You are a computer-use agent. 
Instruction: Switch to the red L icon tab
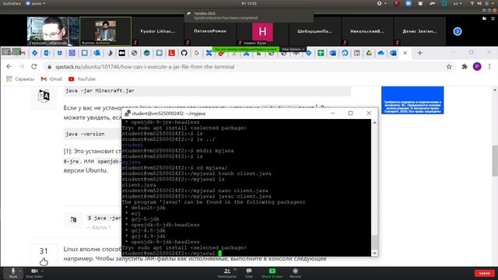pos(171,53)
